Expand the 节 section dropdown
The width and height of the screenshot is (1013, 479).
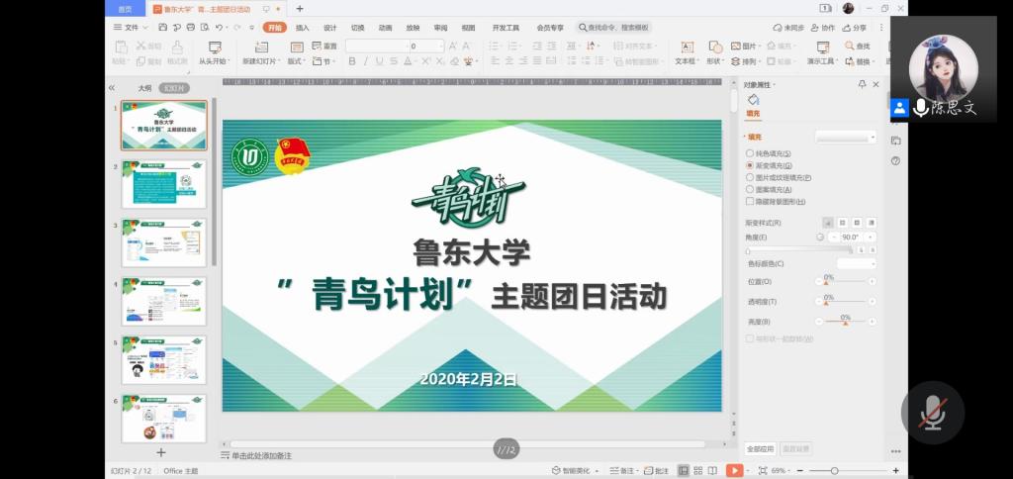point(324,61)
